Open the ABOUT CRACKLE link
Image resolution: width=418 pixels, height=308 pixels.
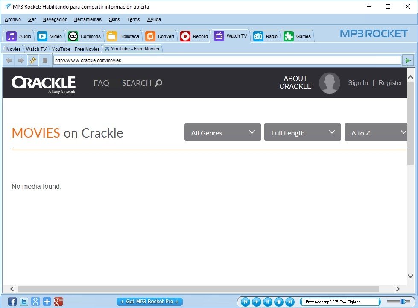pyautogui.click(x=295, y=83)
